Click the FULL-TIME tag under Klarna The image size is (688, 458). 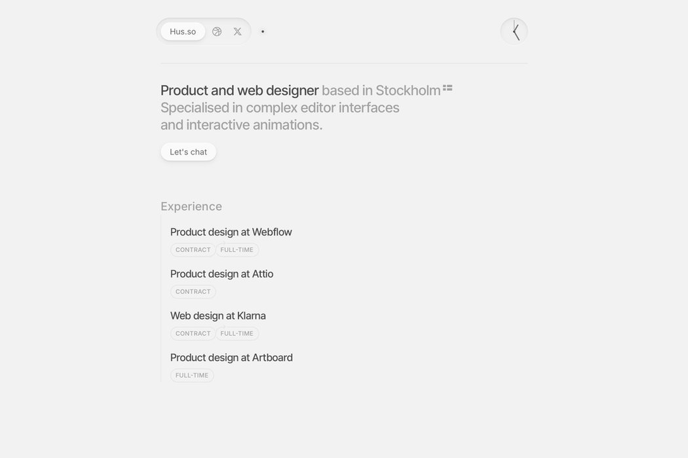click(x=237, y=334)
